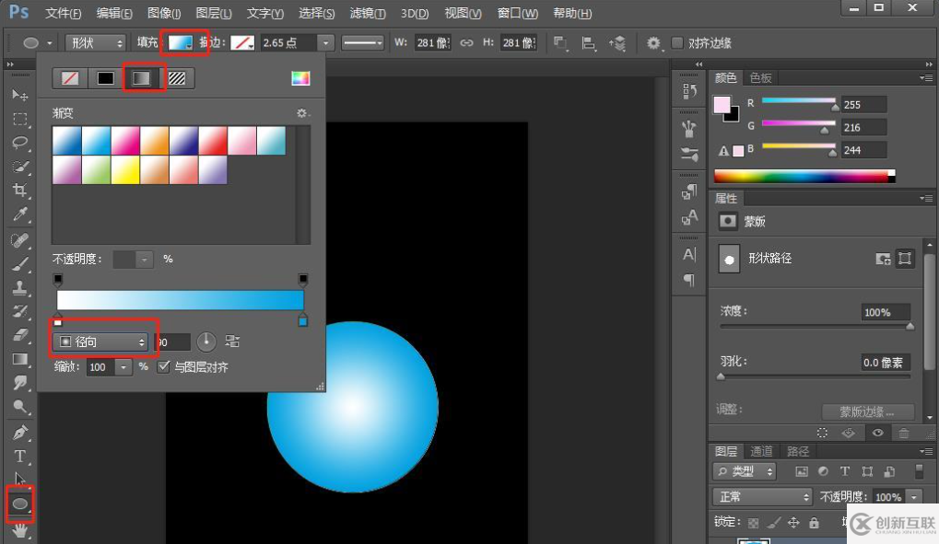Click the 蒙版边缘 button

(x=867, y=411)
